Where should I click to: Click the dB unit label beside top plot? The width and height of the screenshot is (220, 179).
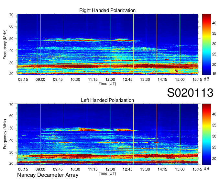206,79
